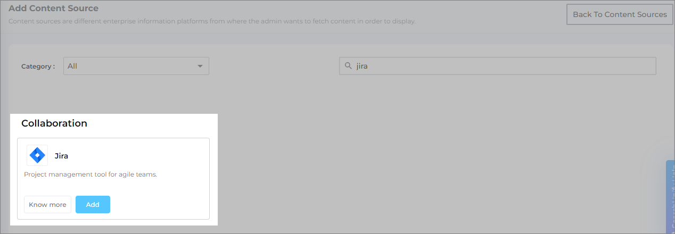This screenshot has height=234, width=675.
Task: Click the Add button for Jira
Action: point(93,204)
